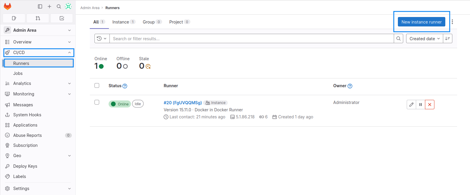Expand the Monitoring sidebar section
Viewport: 470px width, 195px height.
pos(38,94)
